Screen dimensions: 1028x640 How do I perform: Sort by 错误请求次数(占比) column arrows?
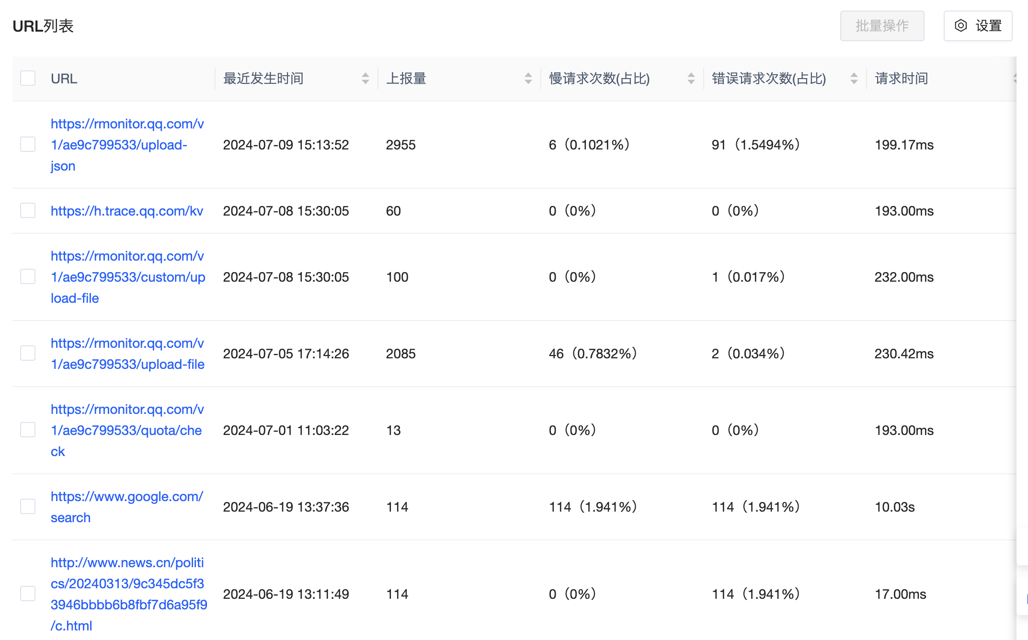[x=854, y=79]
